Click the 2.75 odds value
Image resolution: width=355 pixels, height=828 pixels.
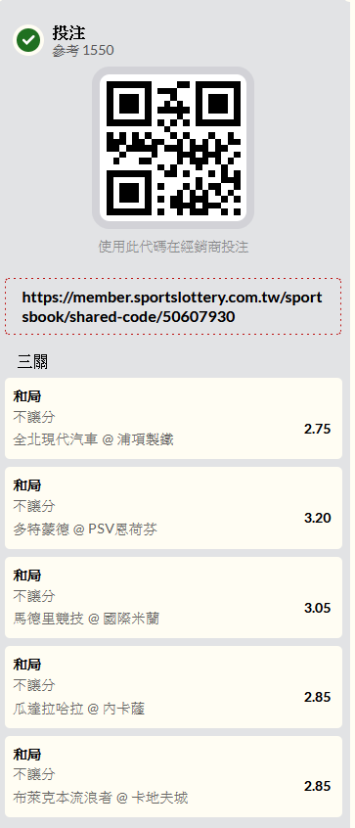[318, 429]
